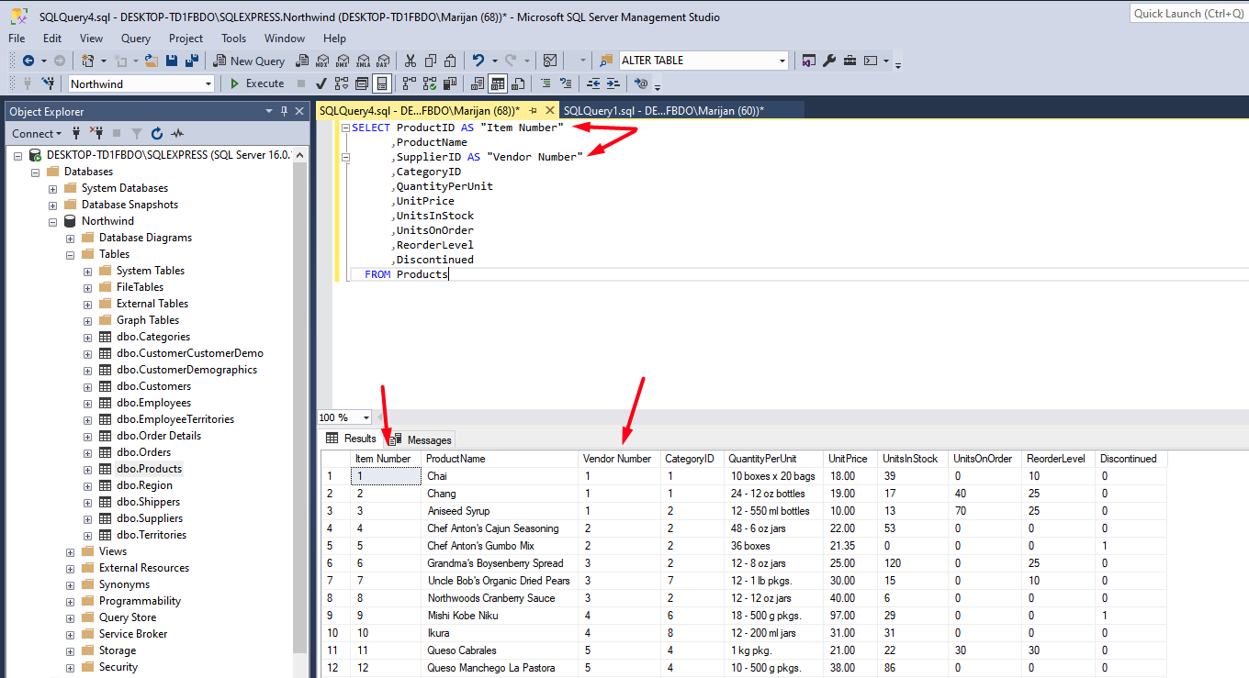The image size is (1249, 678).
Task: Click the wrench Properties icon
Action: [x=829, y=61]
